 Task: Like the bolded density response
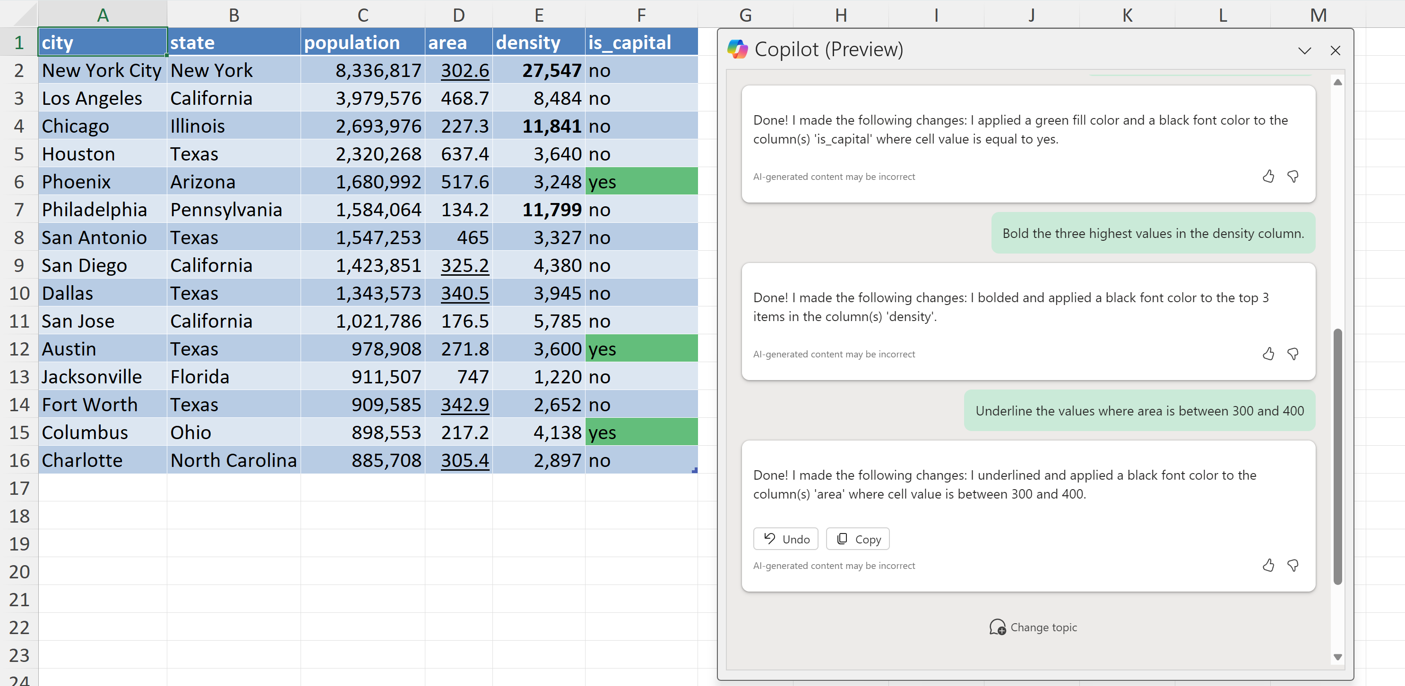tap(1268, 354)
